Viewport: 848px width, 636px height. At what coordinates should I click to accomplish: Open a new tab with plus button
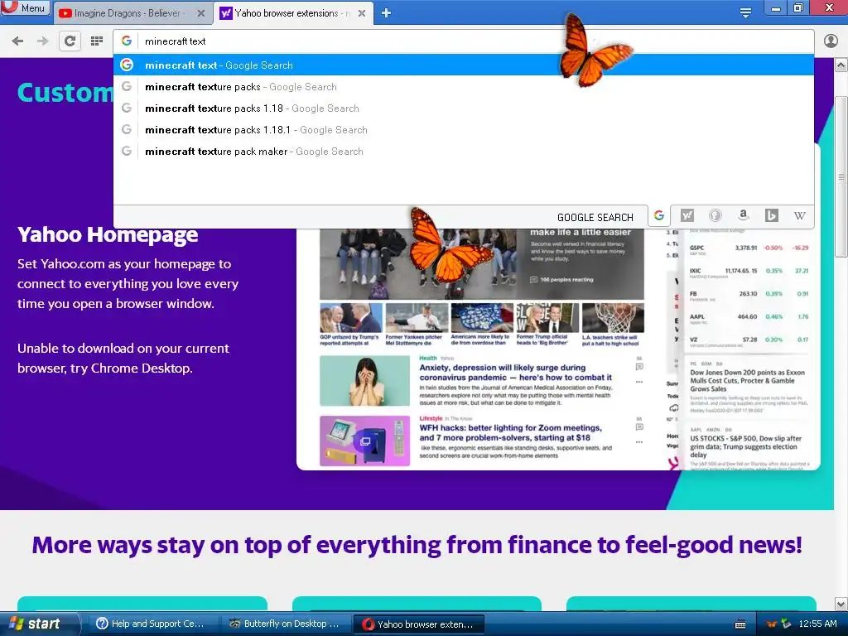[x=386, y=13]
